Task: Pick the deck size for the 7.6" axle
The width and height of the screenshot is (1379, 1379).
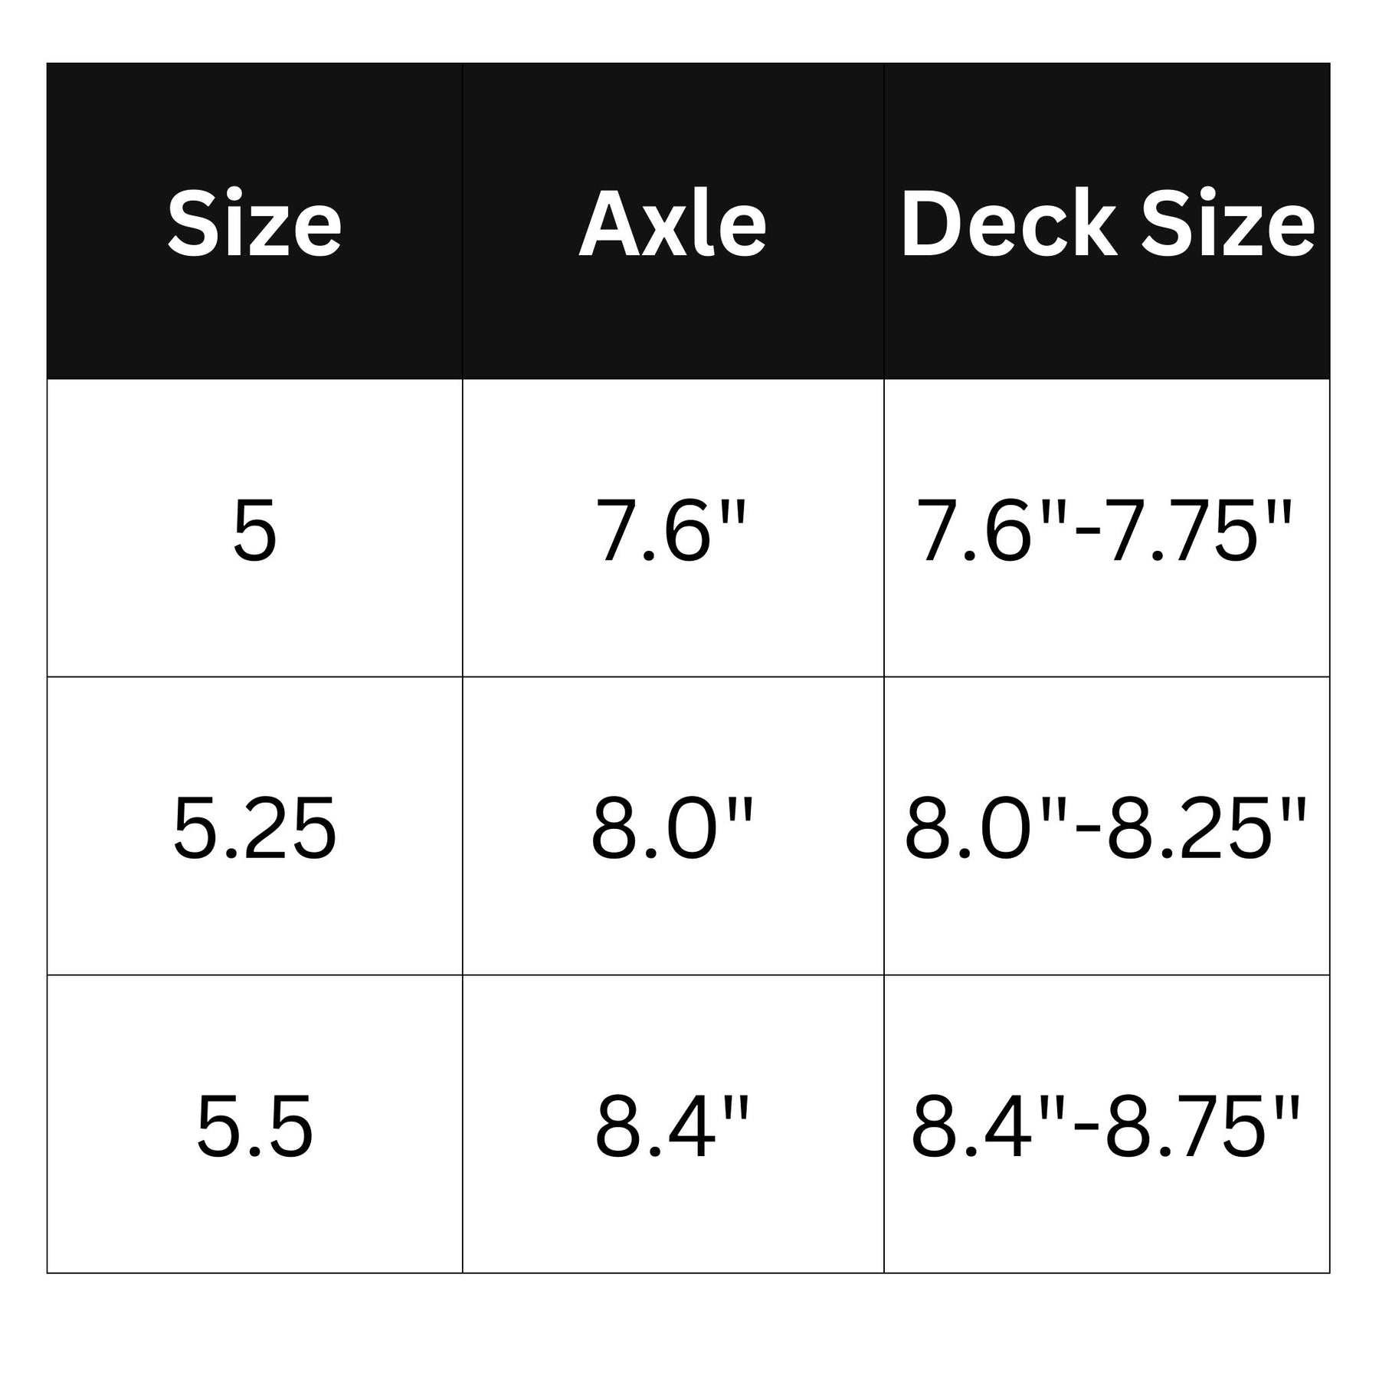Action: [x=1107, y=528]
